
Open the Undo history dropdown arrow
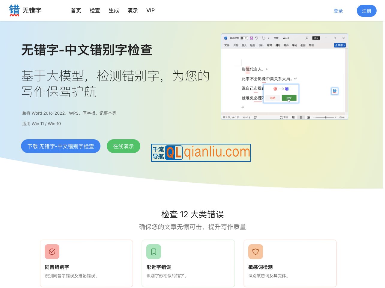(260, 38)
